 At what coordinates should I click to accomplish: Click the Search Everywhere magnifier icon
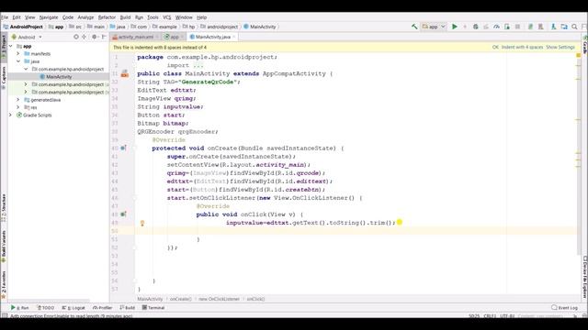pyautogui.click(x=574, y=27)
